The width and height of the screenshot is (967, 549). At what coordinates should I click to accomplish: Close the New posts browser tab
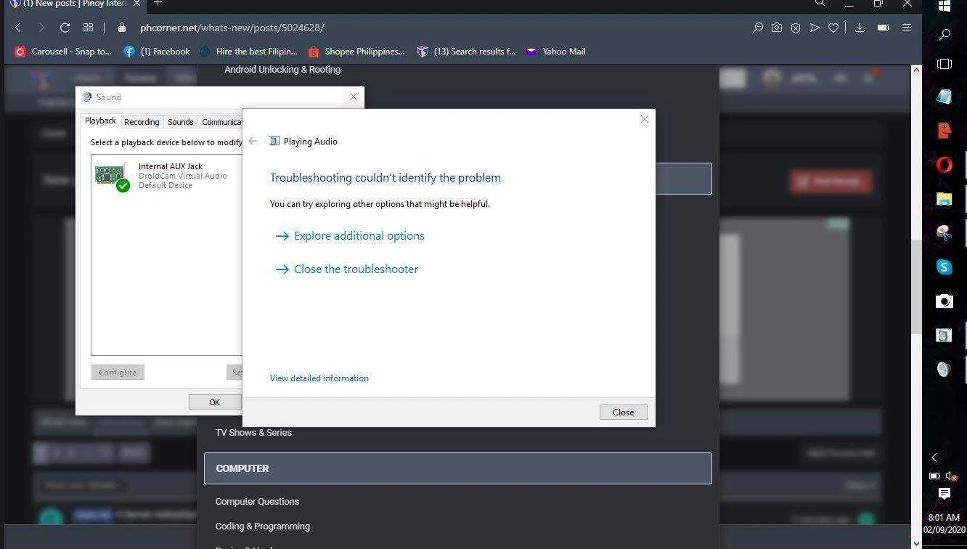pos(136,4)
